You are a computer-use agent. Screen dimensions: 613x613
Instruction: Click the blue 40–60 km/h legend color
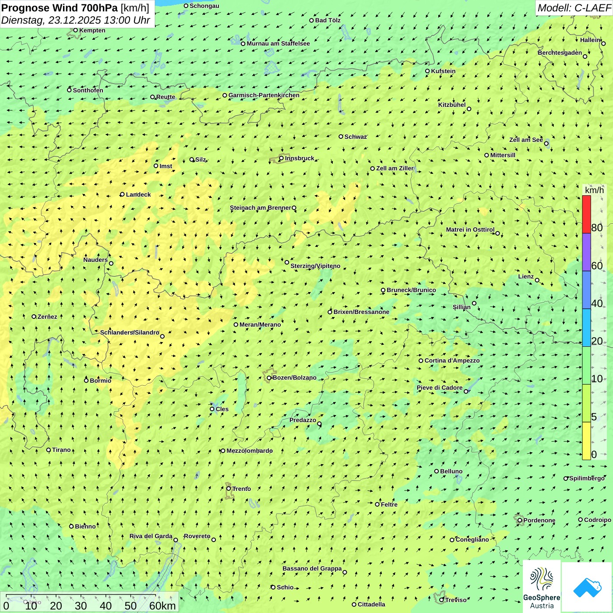(586, 290)
